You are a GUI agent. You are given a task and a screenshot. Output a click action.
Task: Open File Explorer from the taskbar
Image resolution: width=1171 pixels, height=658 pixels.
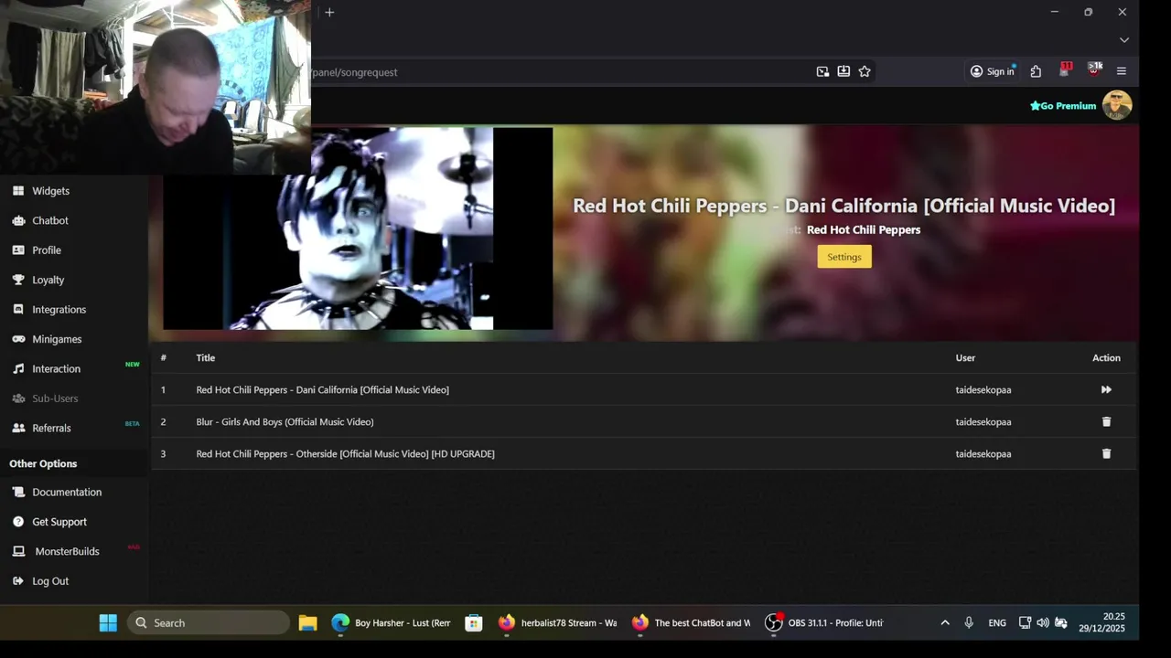pos(308,622)
